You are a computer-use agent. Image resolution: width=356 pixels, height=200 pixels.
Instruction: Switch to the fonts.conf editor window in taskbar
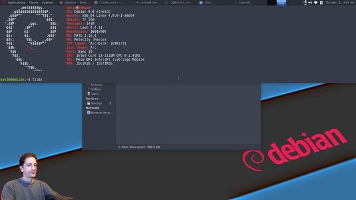[x=110, y=2]
